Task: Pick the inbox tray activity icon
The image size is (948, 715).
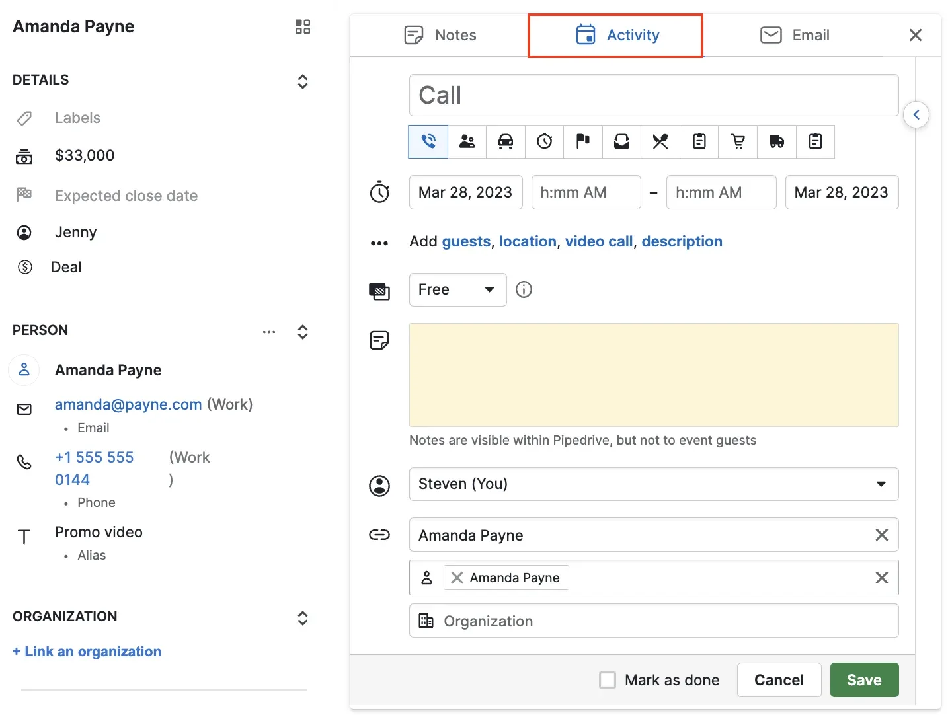Action: coord(622,141)
